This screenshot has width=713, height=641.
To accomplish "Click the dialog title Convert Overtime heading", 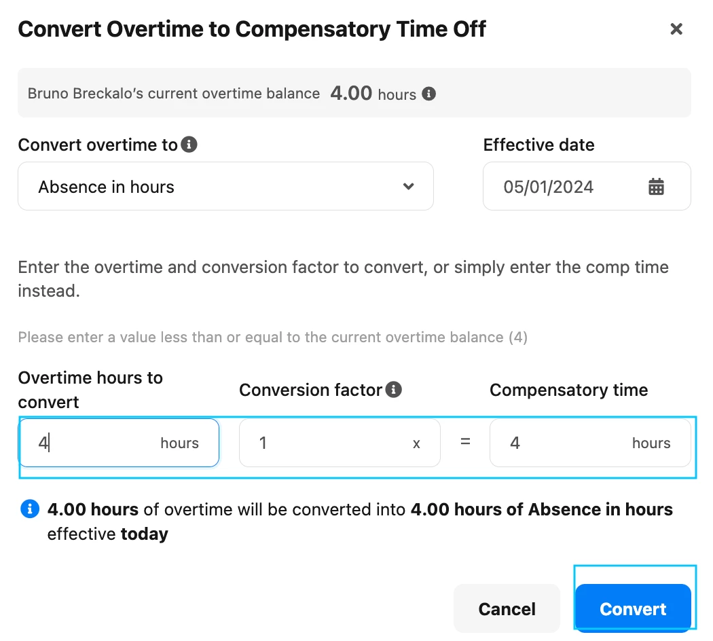I will (x=252, y=30).
